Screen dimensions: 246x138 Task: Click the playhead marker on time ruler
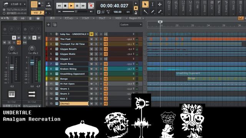click(x=160, y=22)
